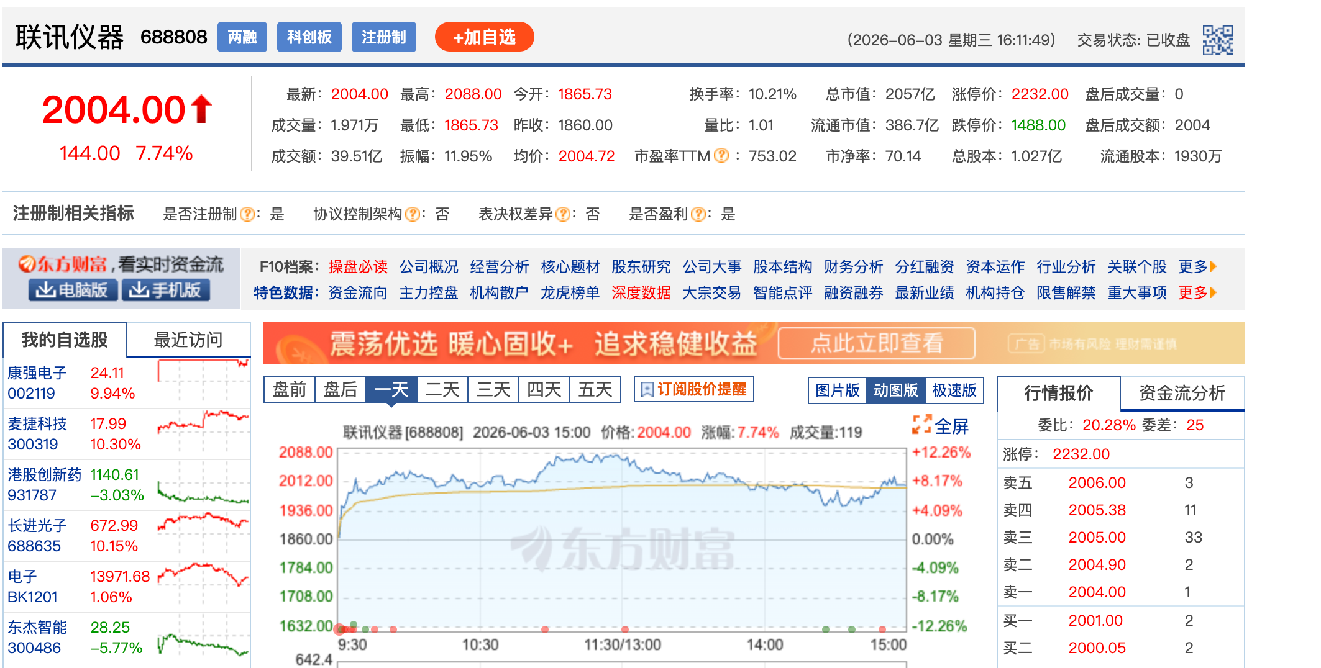Open 关联个股 link

[x=1137, y=266]
